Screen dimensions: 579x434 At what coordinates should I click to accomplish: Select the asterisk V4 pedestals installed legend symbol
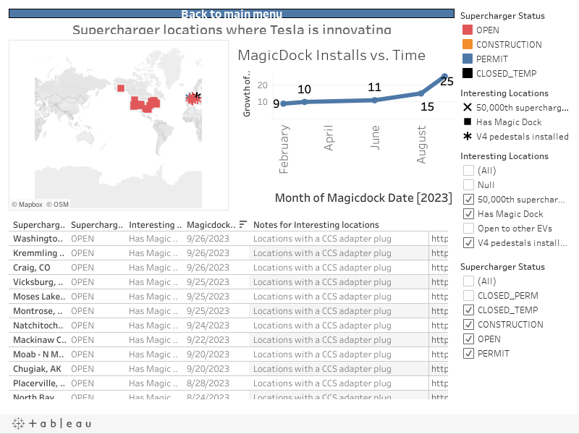coord(468,136)
